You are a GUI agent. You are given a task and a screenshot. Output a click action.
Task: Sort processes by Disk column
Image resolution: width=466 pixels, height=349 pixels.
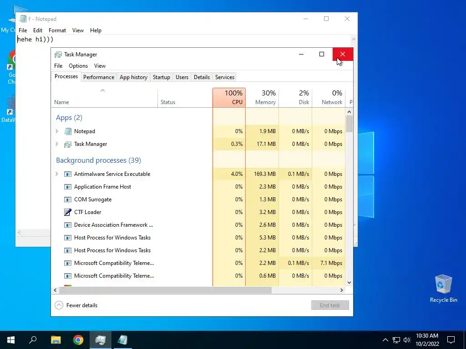[x=295, y=98]
